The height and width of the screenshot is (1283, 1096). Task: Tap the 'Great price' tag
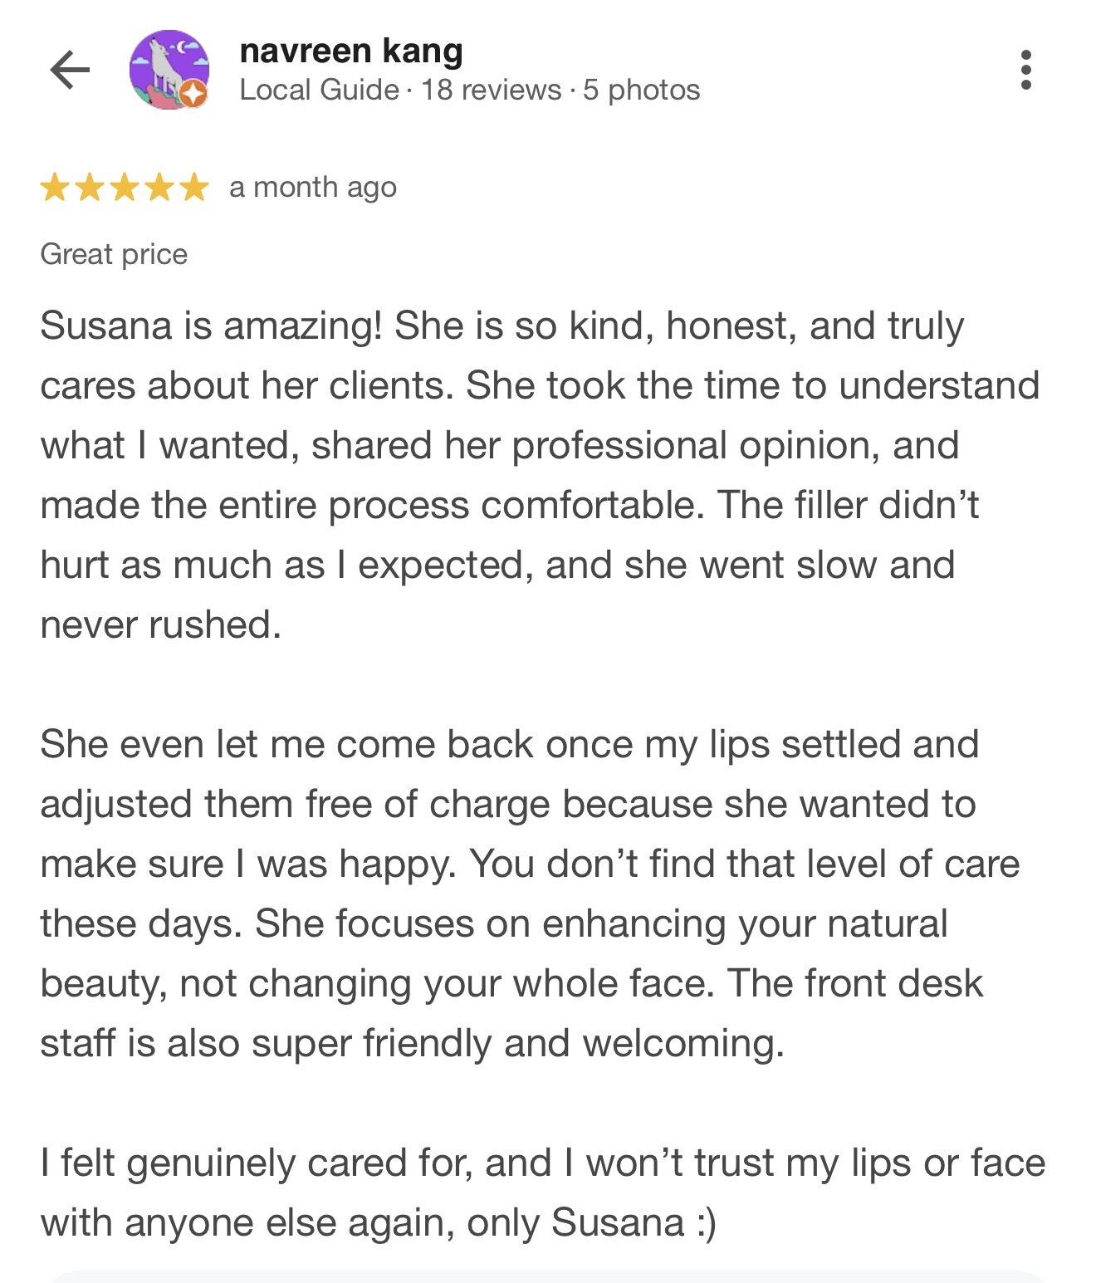tap(114, 254)
